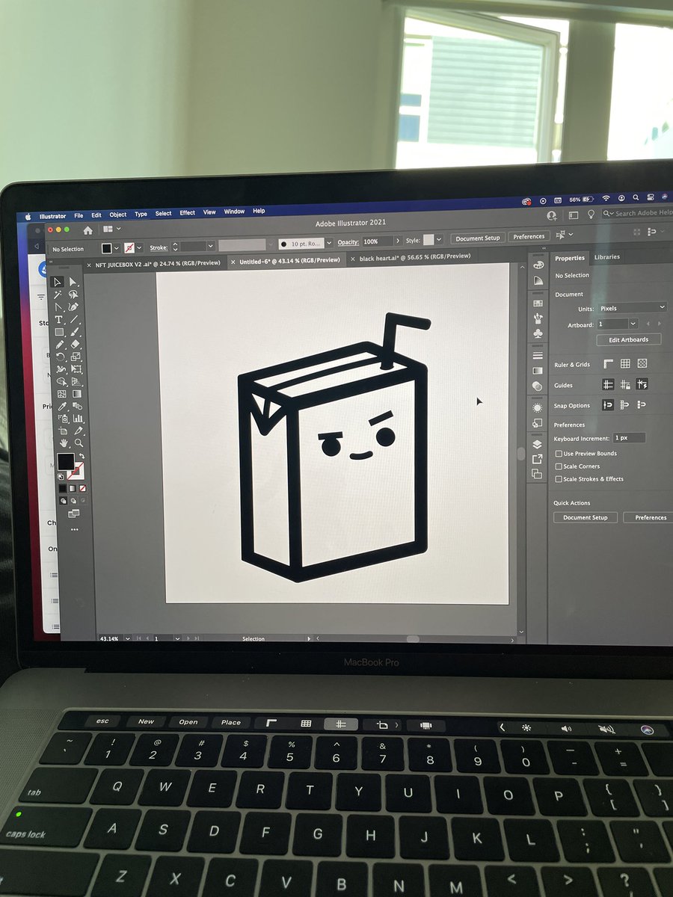The height and width of the screenshot is (897, 673).
Task: Select the Paintbrush tool
Action: click(x=75, y=332)
